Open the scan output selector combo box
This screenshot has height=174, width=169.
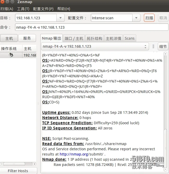pos(95,46)
